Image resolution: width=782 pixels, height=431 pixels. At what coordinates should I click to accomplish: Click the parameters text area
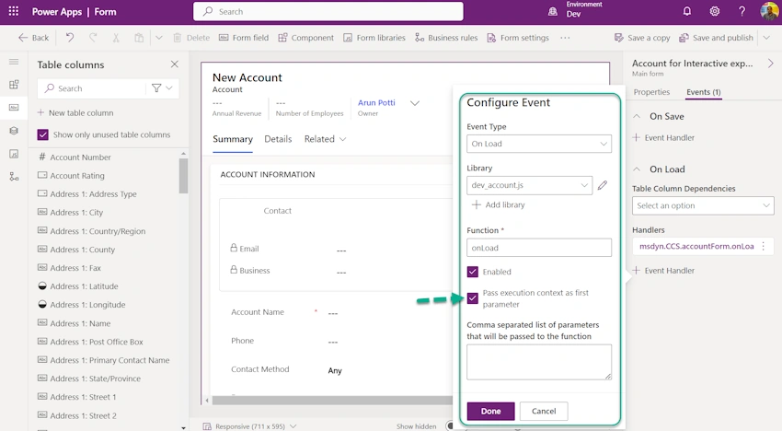(538, 362)
